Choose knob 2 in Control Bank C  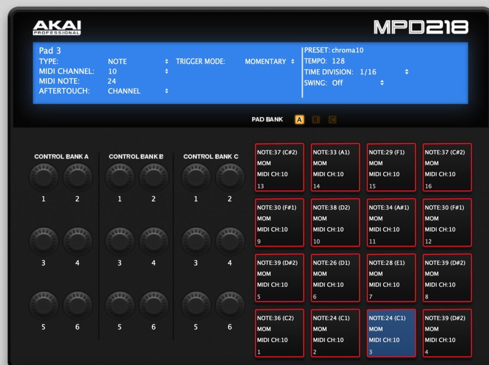click(x=230, y=178)
